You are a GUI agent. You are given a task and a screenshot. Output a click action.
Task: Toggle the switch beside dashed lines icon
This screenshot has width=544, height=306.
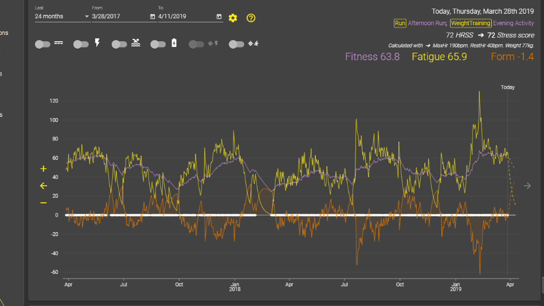42,44
